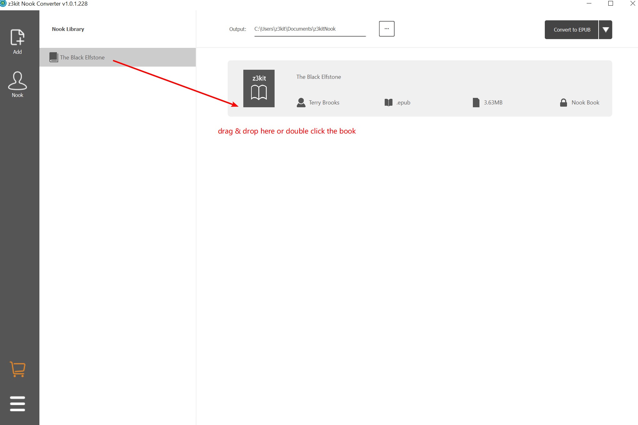The image size is (638, 425).
Task: Click the padlock DRM icon
Action: click(564, 103)
